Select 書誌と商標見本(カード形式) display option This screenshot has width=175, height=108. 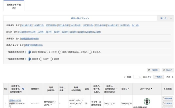[59, 52]
